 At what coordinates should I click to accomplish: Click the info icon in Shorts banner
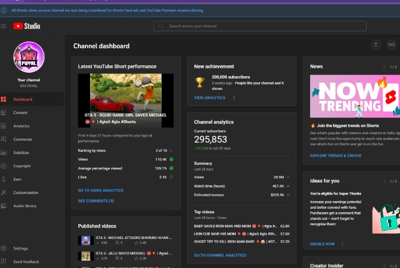tap(4, 10)
